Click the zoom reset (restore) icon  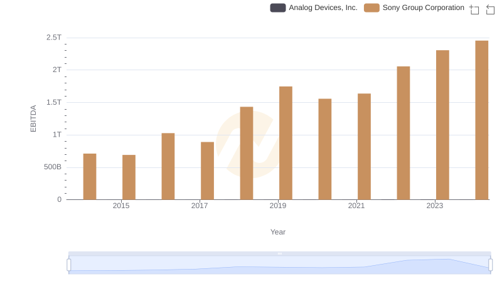(x=490, y=9)
